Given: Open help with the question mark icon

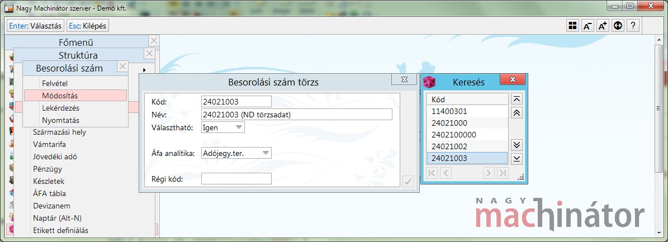Looking at the screenshot, I should coord(633,26).
